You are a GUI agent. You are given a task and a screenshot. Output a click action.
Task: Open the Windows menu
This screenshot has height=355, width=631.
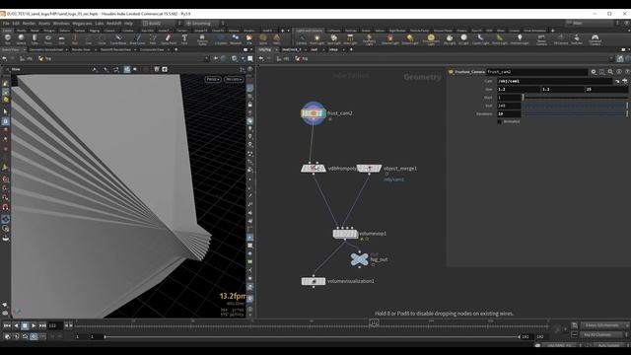pos(61,24)
